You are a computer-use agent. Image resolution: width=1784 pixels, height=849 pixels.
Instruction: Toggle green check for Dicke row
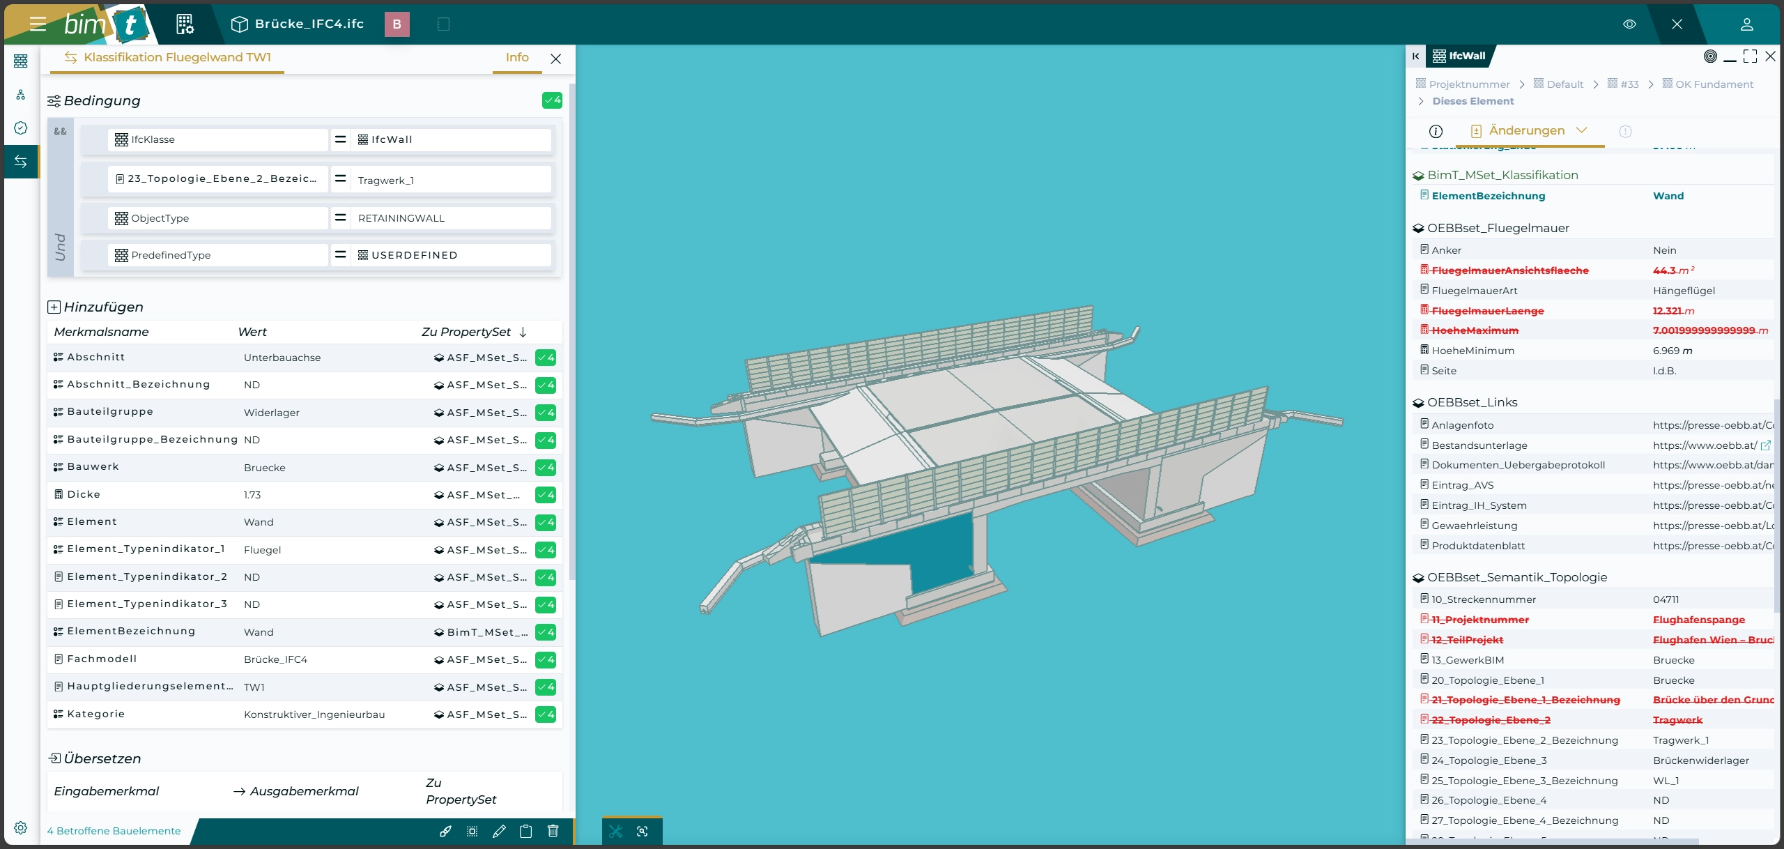[546, 495]
